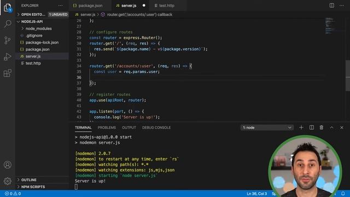The width and height of the screenshot is (350, 197).
Task: Open the Explorer view in activity bar
Action: point(8,8)
